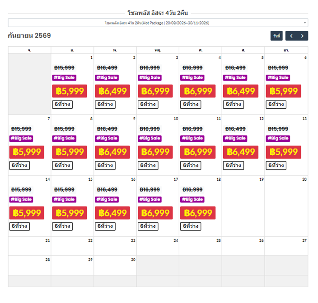318x303 pixels.
Task: Select the ฿5,999 price on September 1
Action: point(70,91)
